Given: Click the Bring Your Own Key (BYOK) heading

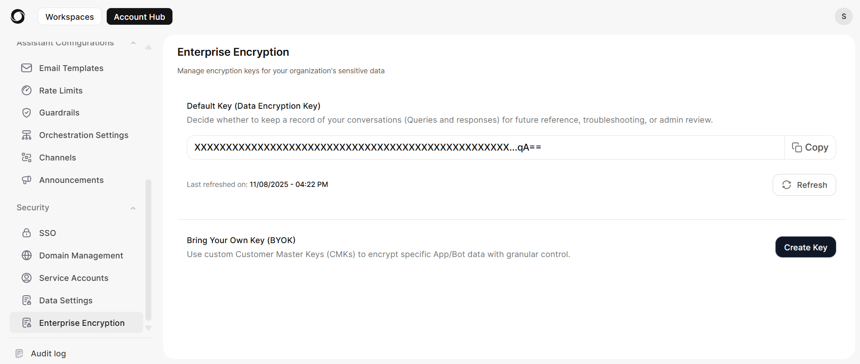Looking at the screenshot, I should tap(241, 240).
